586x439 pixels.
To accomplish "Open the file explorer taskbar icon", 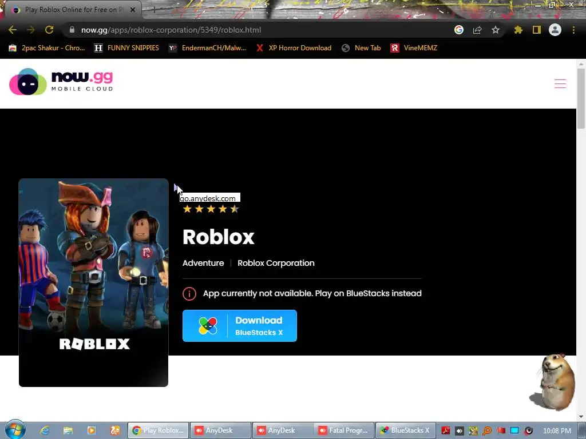I will click(68, 430).
